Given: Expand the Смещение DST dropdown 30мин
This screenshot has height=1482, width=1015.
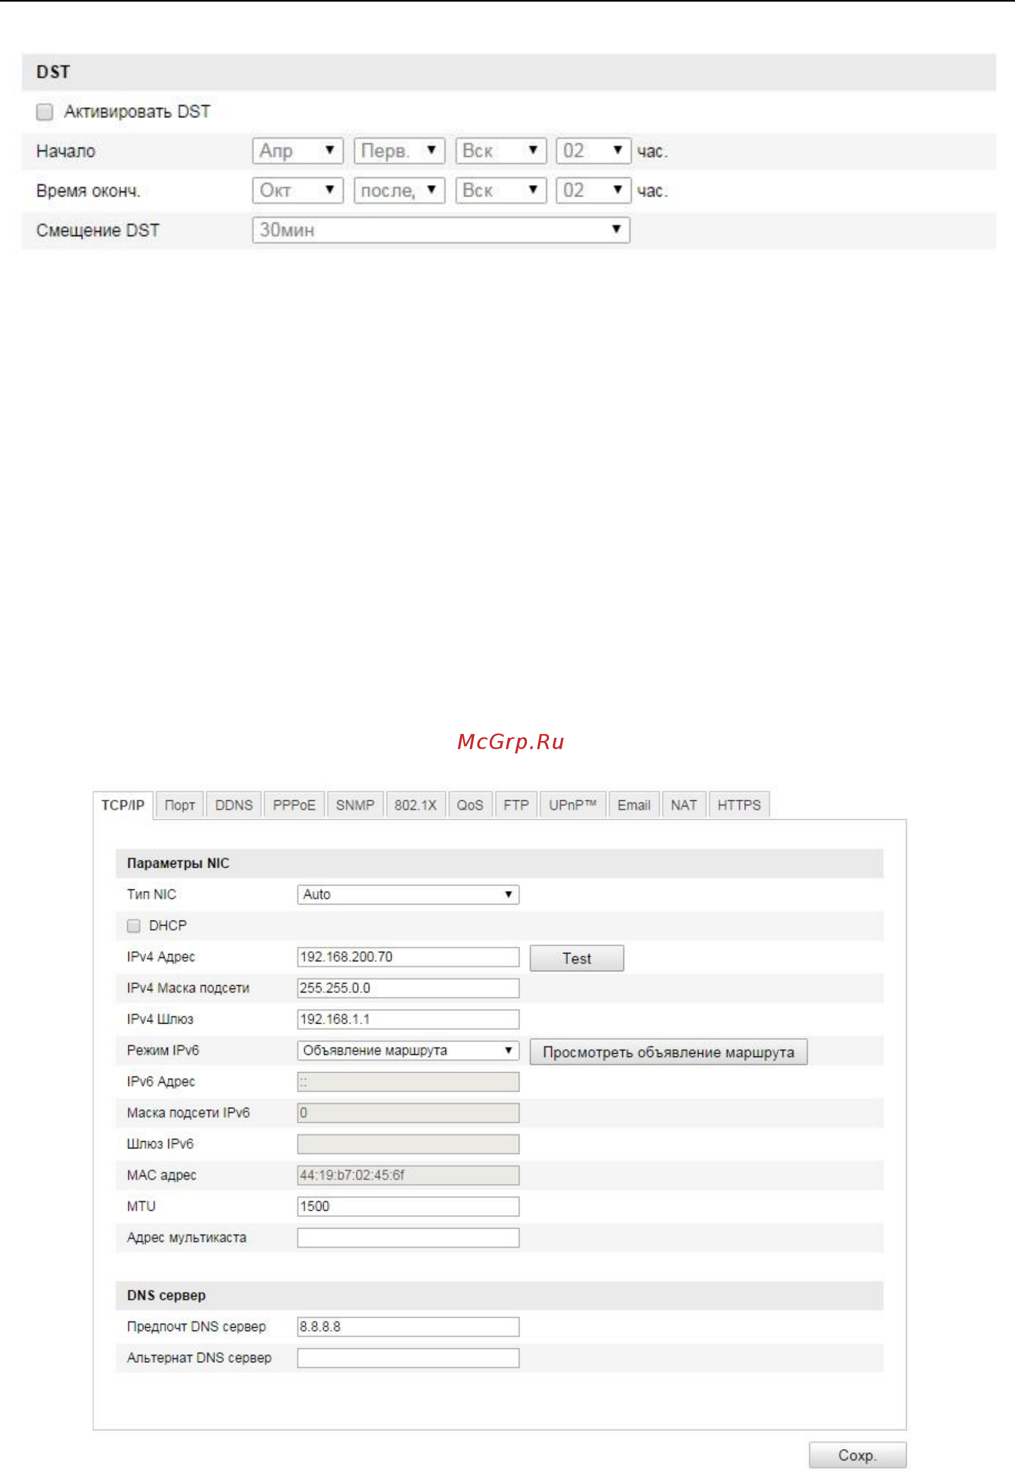Looking at the screenshot, I should (x=441, y=230).
